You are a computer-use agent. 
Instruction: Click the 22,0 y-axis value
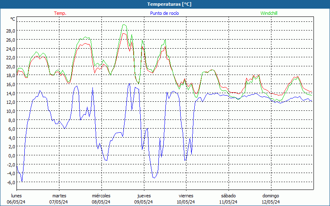11,58
